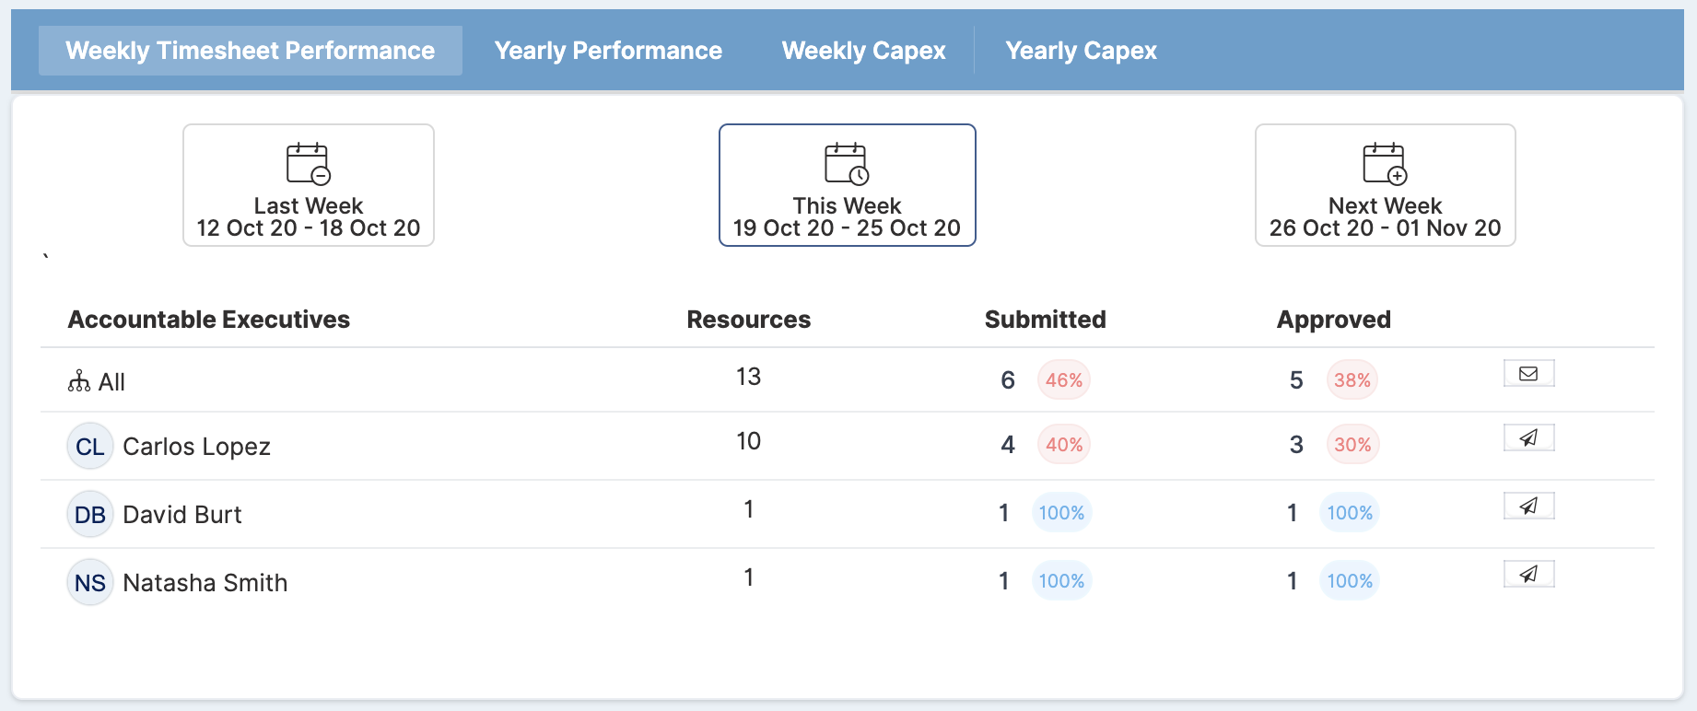The width and height of the screenshot is (1697, 711).
Task: Open Natasha Smith's executive row
Action: point(848,582)
